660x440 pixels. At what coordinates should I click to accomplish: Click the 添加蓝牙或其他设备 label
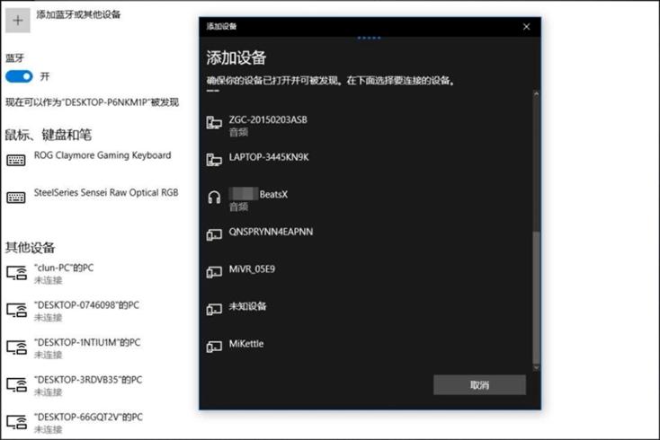coord(78,14)
